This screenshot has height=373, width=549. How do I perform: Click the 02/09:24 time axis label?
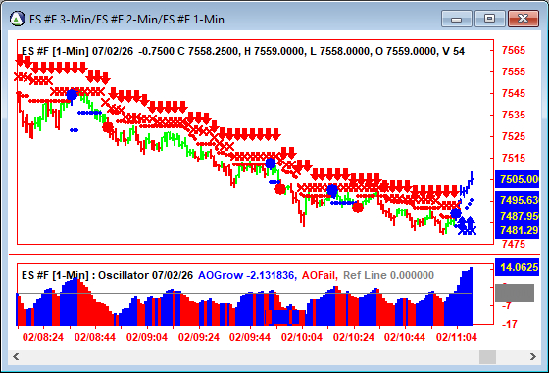198,337
